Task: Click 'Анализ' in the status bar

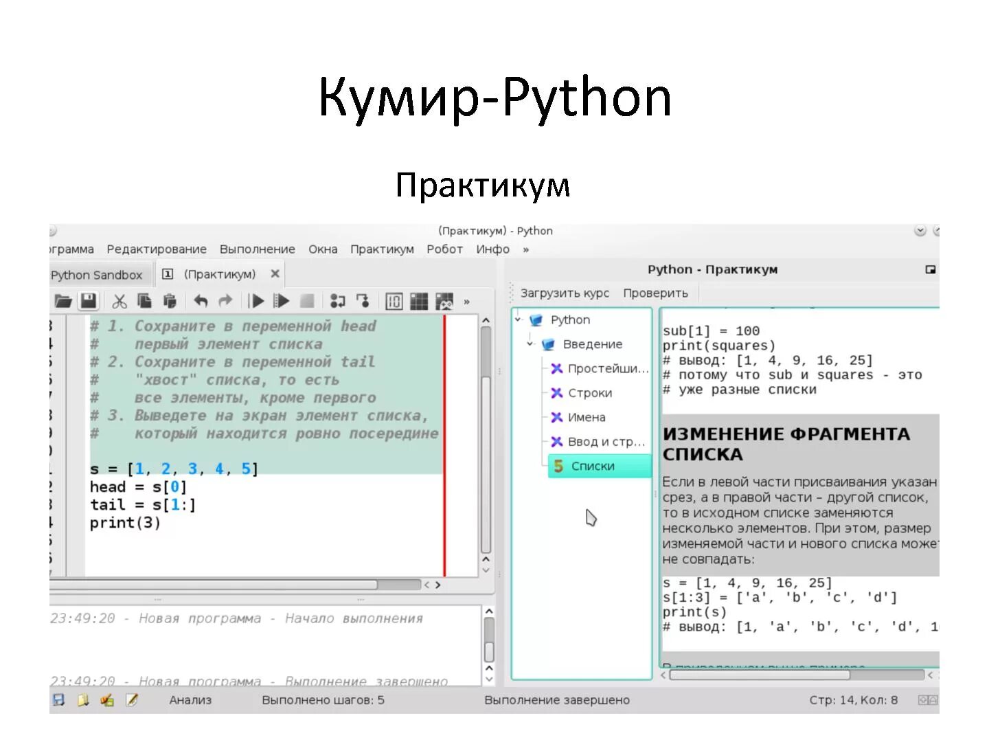Action: tap(190, 700)
